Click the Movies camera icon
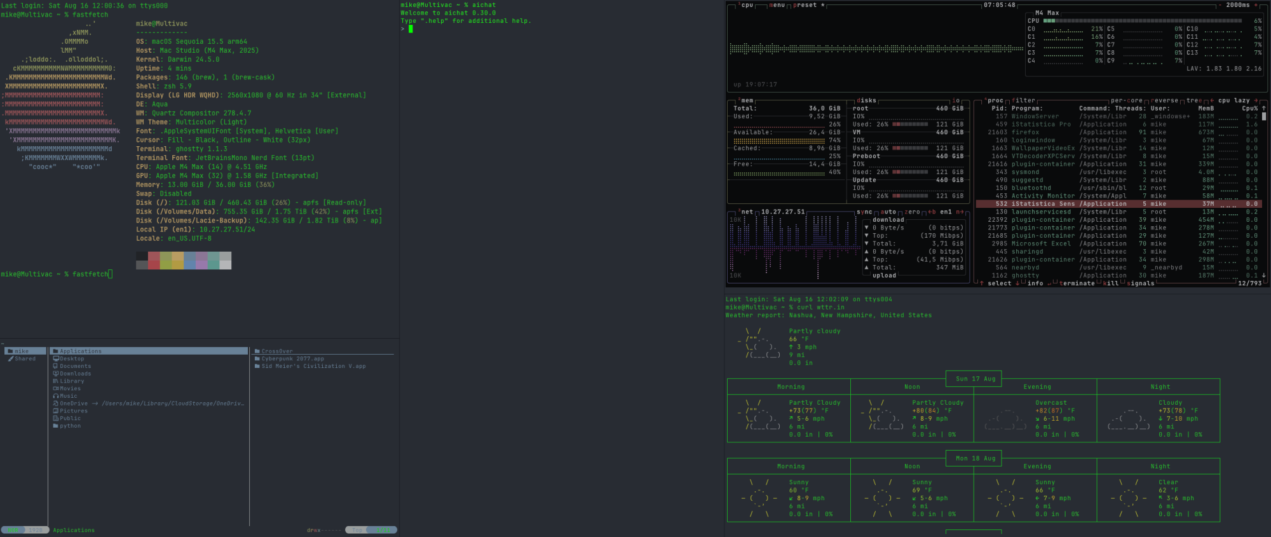1271x537 pixels. point(56,388)
